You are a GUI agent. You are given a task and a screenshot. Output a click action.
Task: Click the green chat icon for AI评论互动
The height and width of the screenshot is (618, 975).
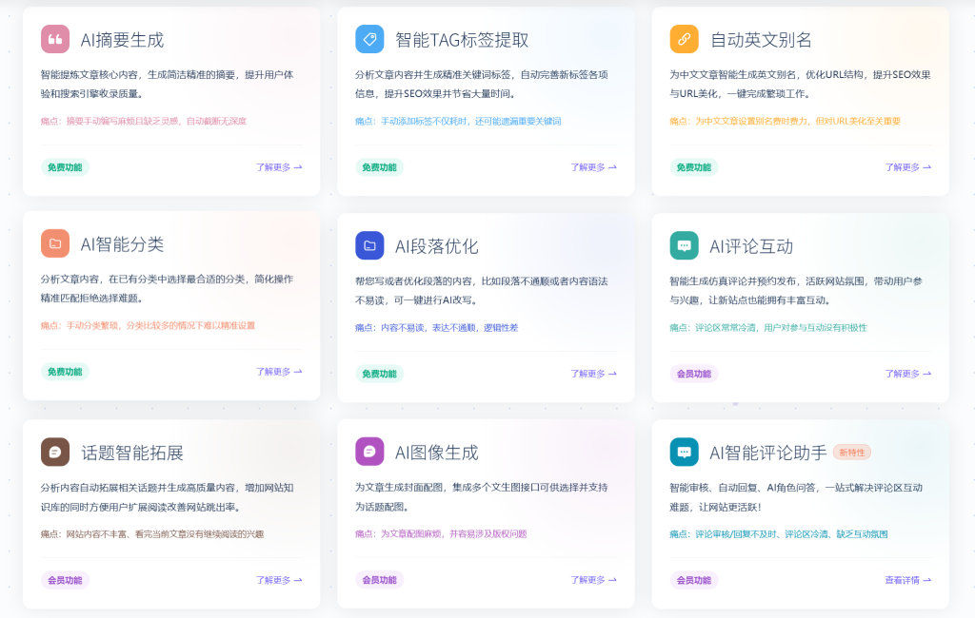684,245
